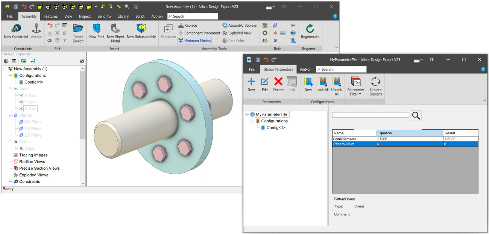The height and width of the screenshot is (234, 489).
Task: Click New Constraint in the Assembly ribbon
Action: [x=16, y=31]
